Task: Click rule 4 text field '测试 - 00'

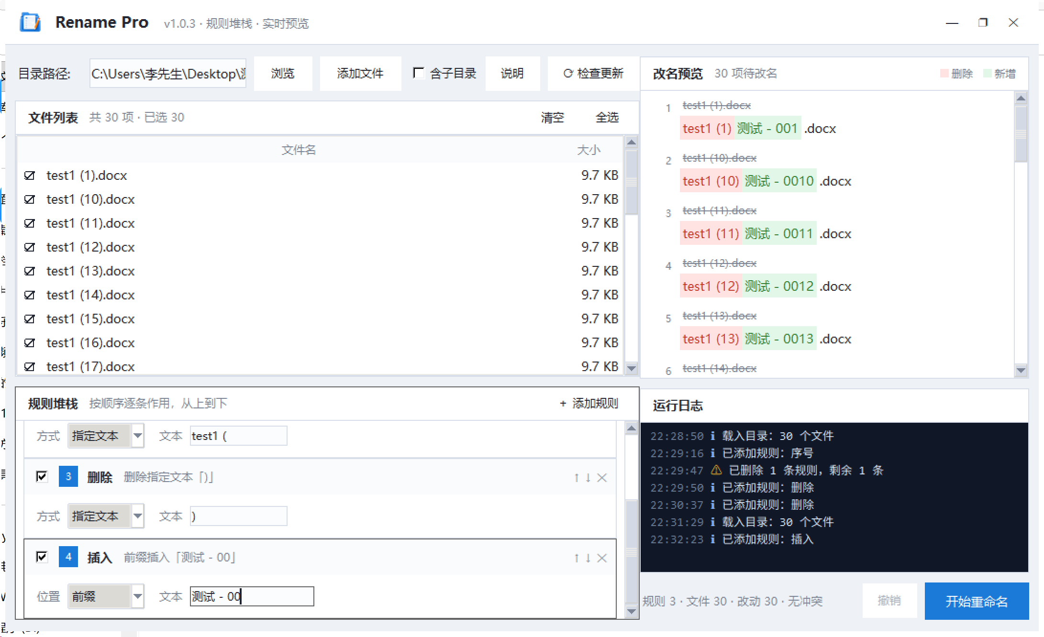Action: pyautogui.click(x=252, y=596)
